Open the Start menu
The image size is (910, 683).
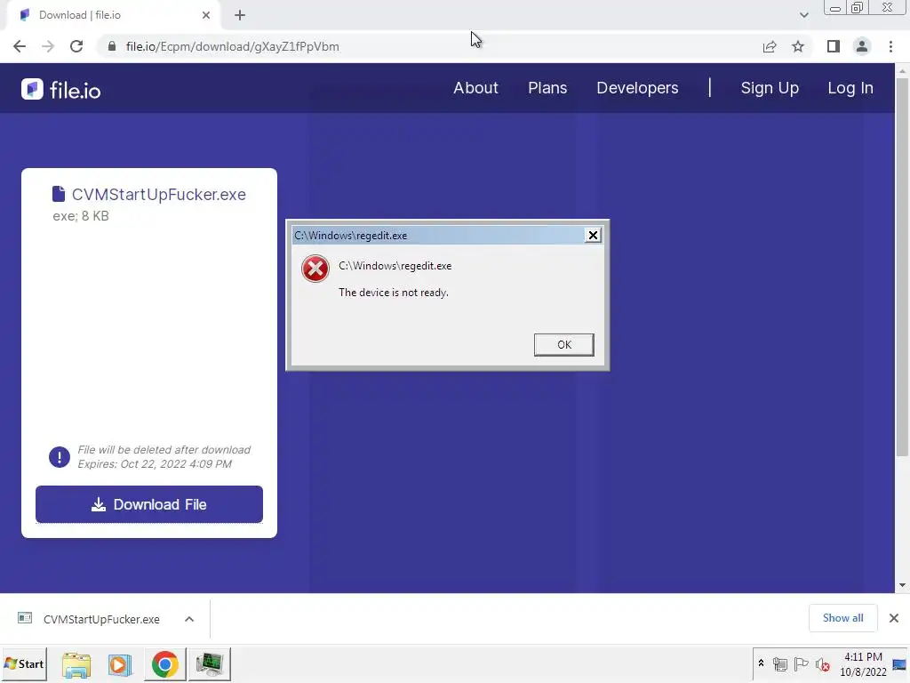coord(24,663)
